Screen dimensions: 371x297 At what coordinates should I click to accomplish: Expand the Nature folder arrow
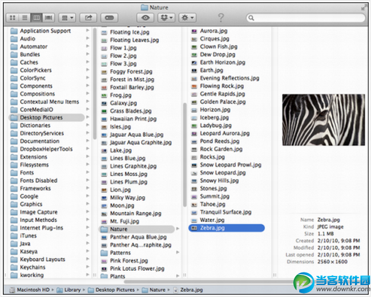point(178,229)
